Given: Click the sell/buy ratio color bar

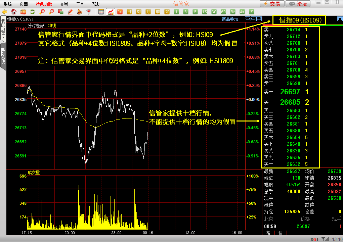Looking at the screenshot, I should pos(302,25).
